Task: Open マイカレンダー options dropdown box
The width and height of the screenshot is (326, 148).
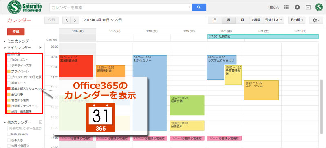Action: point(41,47)
